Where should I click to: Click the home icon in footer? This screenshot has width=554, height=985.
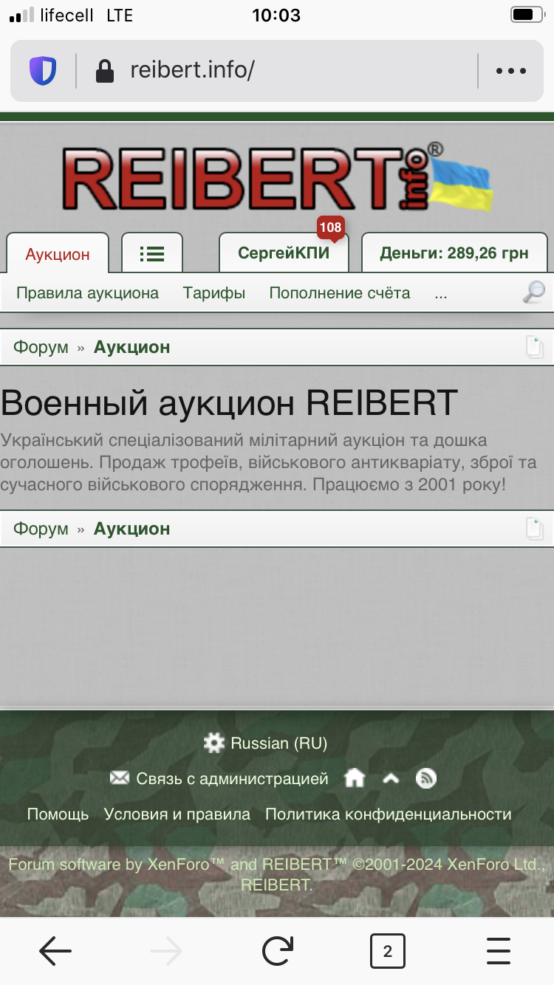click(x=355, y=778)
